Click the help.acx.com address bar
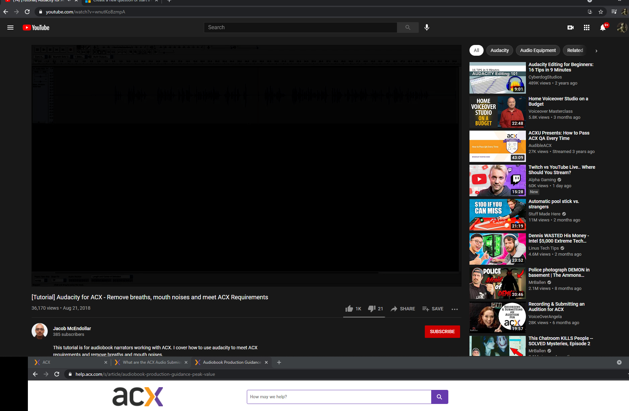This screenshot has height=411, width=629. [x=145, y=374]
